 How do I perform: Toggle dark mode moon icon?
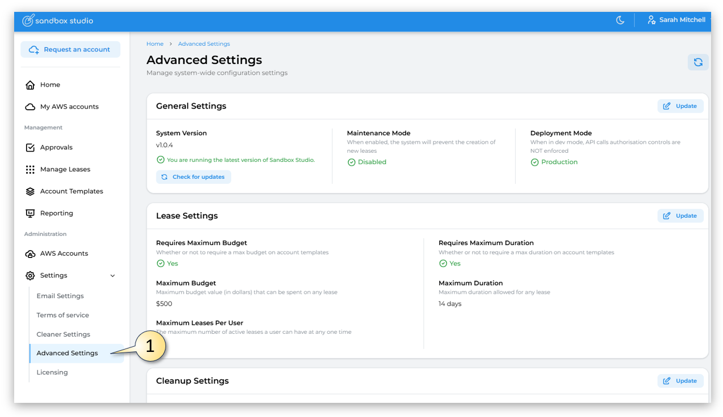pos(620,20)
